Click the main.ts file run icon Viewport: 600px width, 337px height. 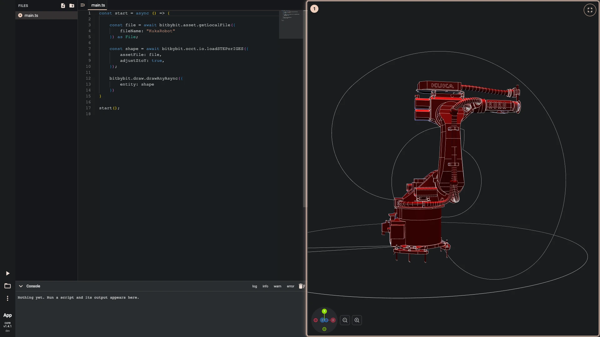click(20, 15)
